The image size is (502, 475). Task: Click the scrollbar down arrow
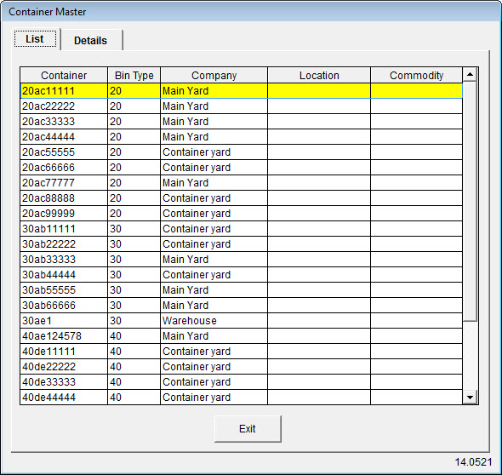(x=470, y=398)
